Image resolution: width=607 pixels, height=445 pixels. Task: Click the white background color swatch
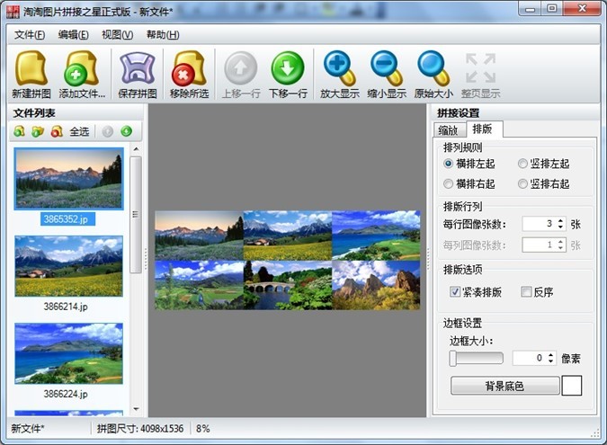[572, 386]
